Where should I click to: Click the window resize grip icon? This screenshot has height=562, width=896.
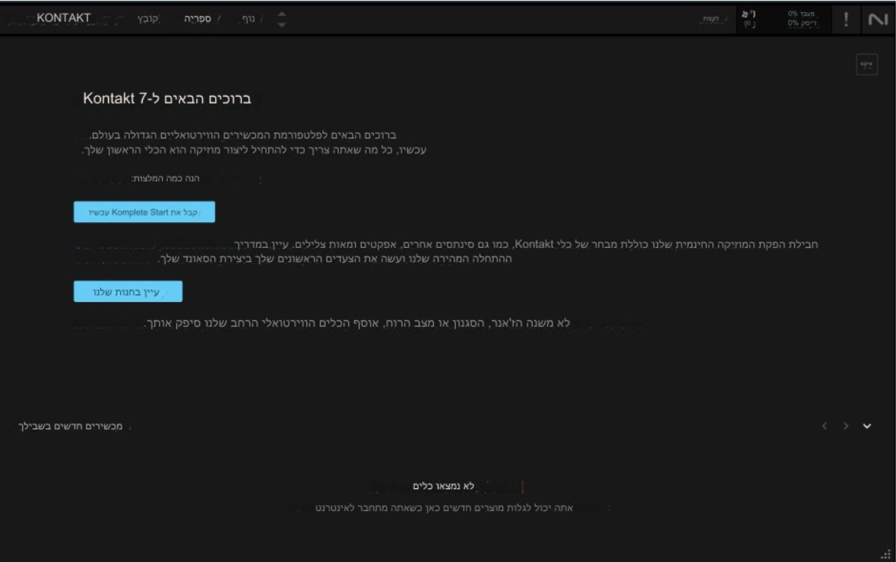(x=885, y=554)
